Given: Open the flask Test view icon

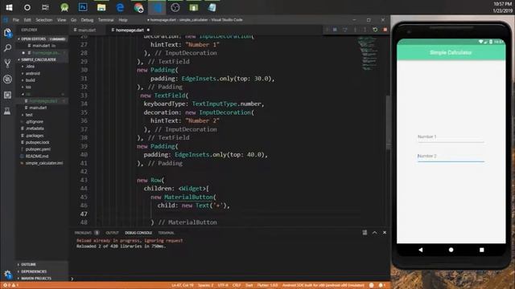Looking at the screenshot, I should point(7,111).
